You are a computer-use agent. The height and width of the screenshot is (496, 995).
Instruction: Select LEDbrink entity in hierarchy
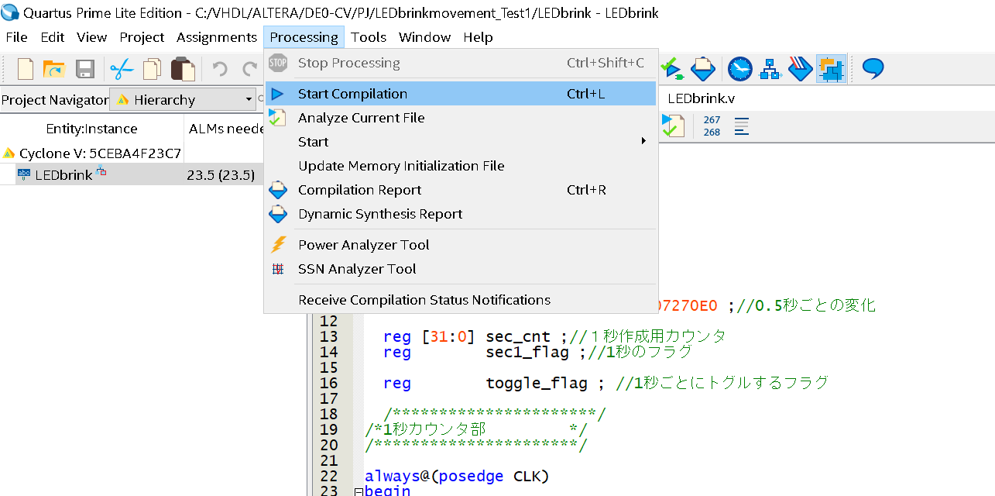pyautogui.click(x=63, y=175)
